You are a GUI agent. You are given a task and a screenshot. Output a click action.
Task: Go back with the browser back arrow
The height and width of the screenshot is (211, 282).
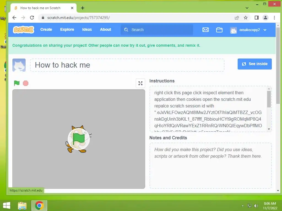tap(14, 18)
